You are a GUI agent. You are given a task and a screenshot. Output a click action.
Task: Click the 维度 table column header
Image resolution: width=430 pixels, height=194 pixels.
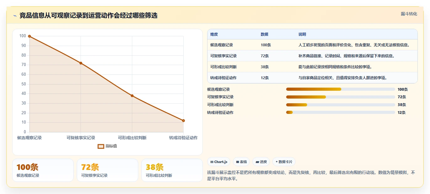[214, 34]
